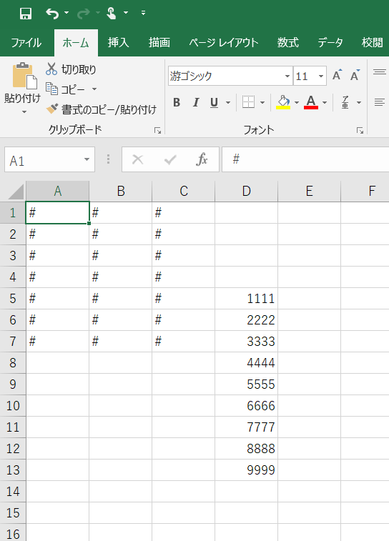Toggle Underline formatting
Screen dimensions: 389x541
(x=215, y=102)
